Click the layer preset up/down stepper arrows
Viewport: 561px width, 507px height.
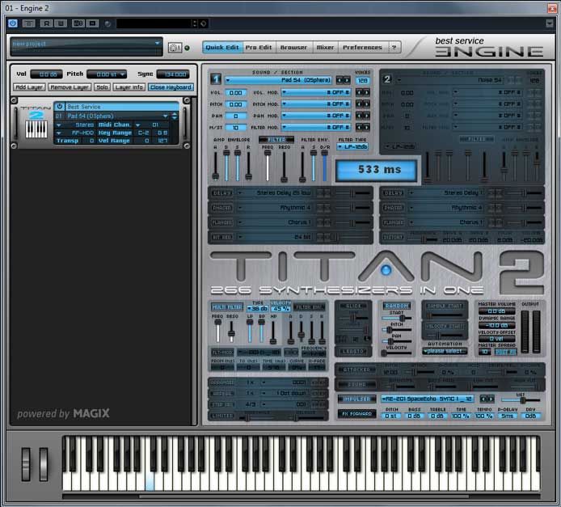point(175,116)
